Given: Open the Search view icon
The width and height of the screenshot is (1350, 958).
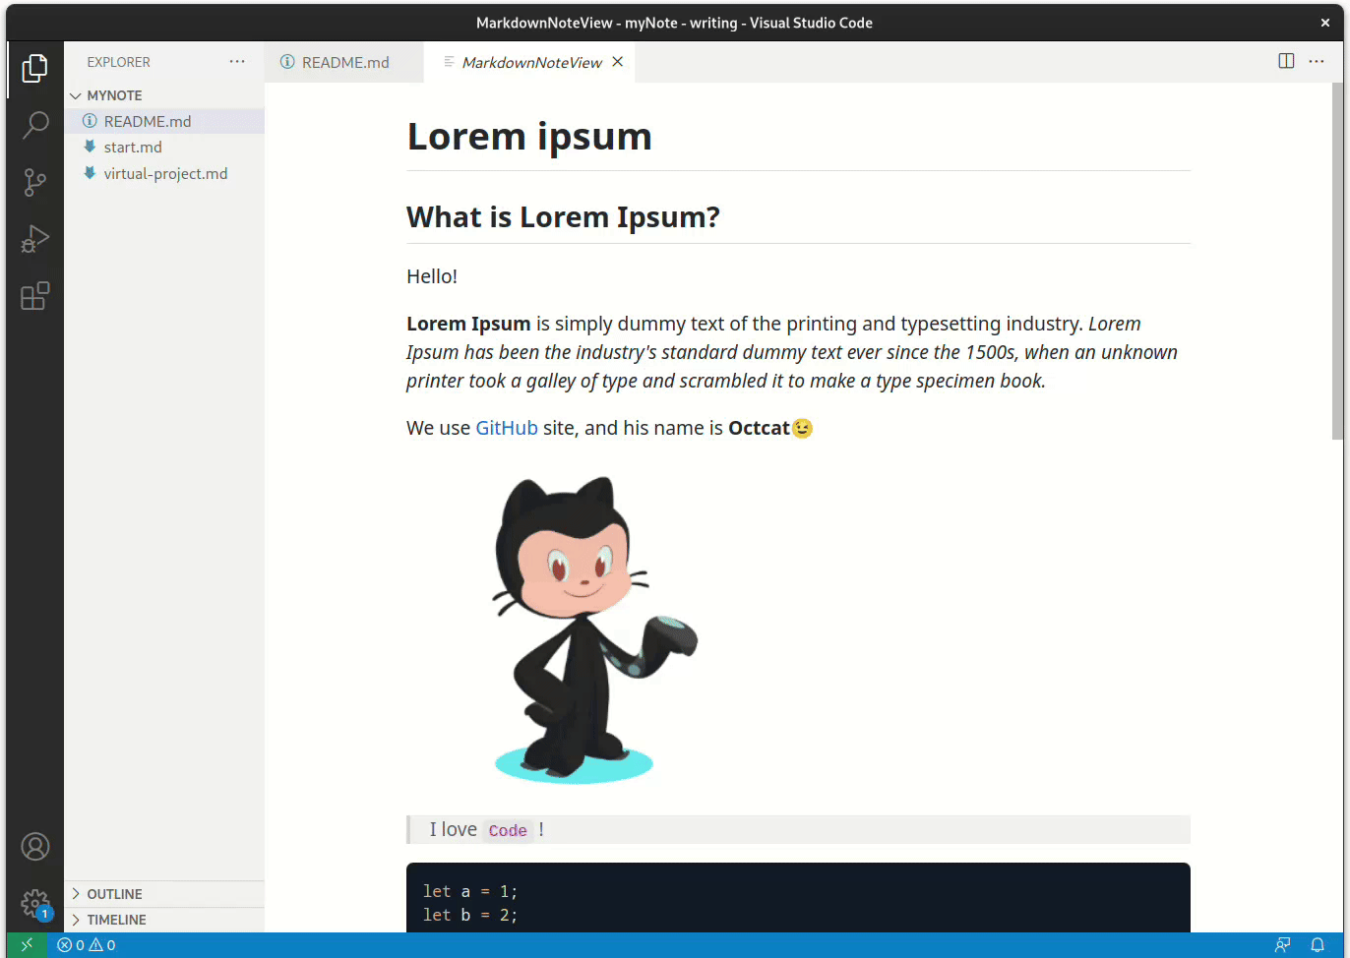Looking at the screenshot, I should click(34, 125).
